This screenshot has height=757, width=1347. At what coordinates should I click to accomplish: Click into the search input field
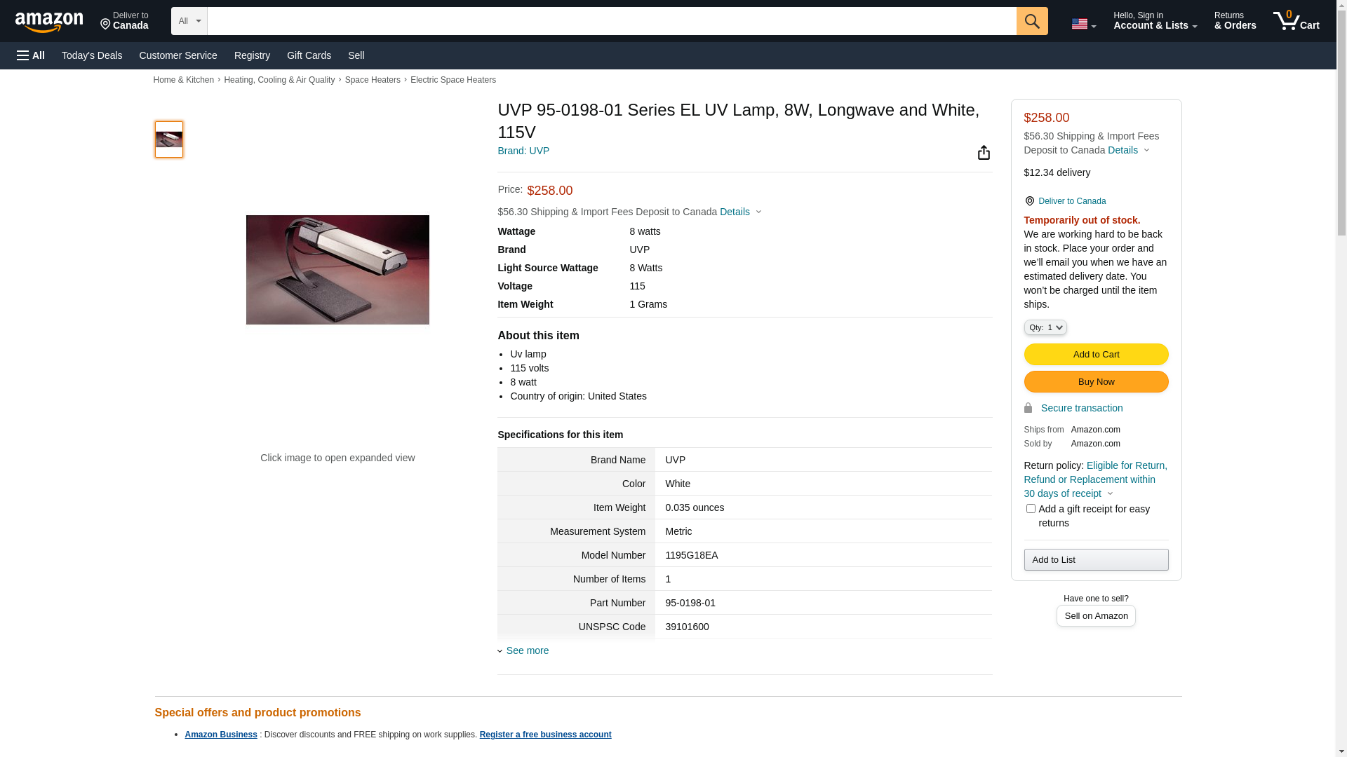pos(611,21)
